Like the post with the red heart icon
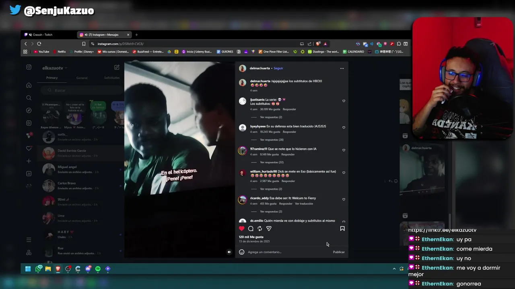 pyautogui.click(x=241, y=228)
